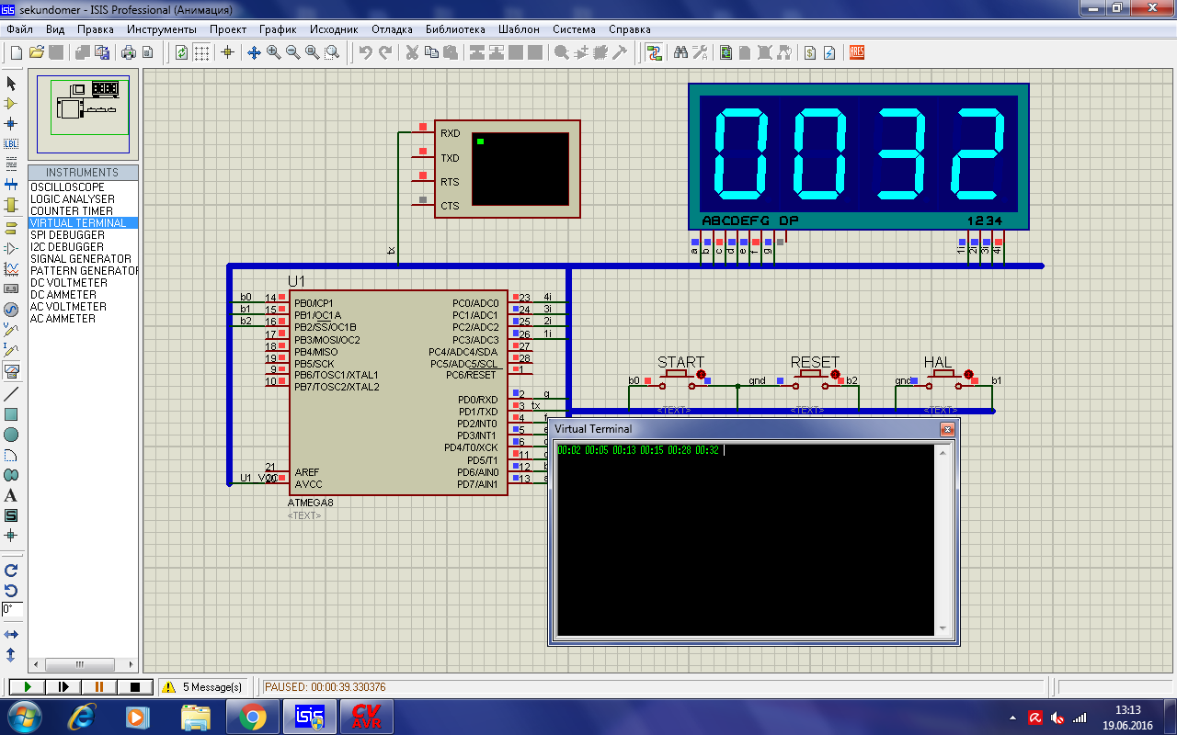Close the Virtual Terminal window
This screenshot has height=735, width=1177.
tap(946, 430)
